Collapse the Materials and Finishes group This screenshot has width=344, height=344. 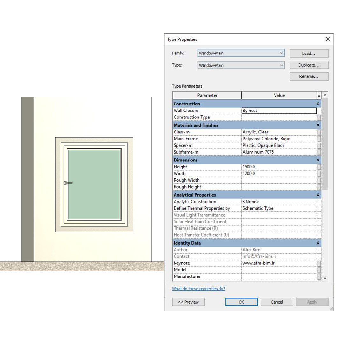(x=318, y=125)
